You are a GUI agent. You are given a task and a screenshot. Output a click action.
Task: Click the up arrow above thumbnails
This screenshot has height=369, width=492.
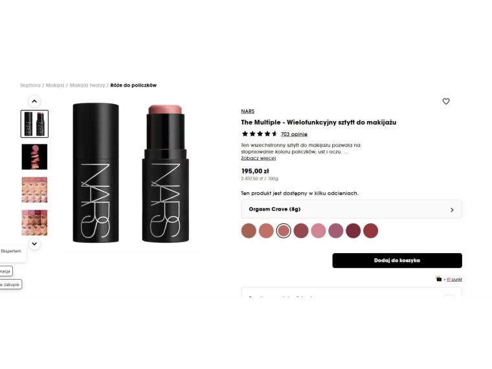point(34,102)
